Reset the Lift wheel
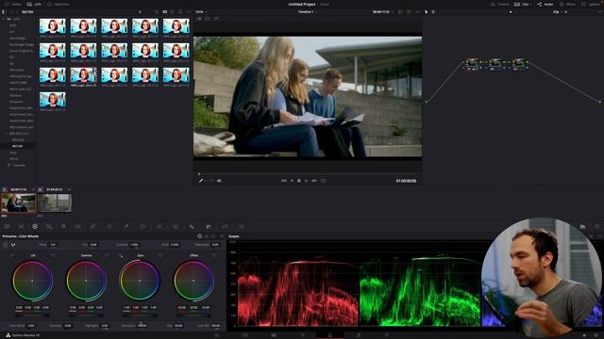Image resolution: width=604 pixels, height=339 pixels. 53,255
